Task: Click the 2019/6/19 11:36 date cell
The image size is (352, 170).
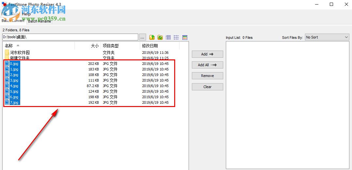Action: pos(155,53)
